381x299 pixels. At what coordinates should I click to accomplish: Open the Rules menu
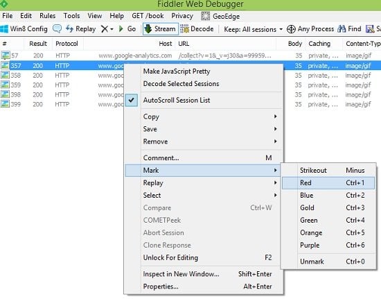coord(47,16)
